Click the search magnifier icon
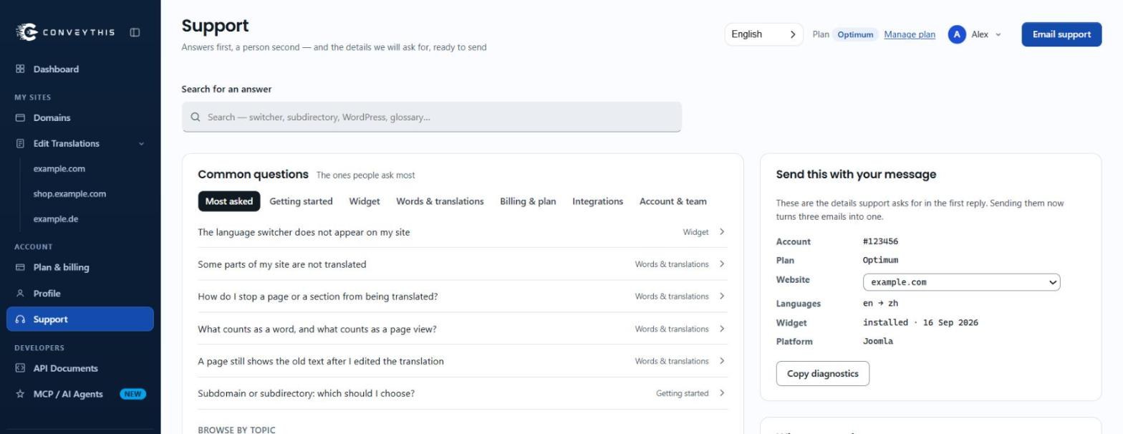 196,117
